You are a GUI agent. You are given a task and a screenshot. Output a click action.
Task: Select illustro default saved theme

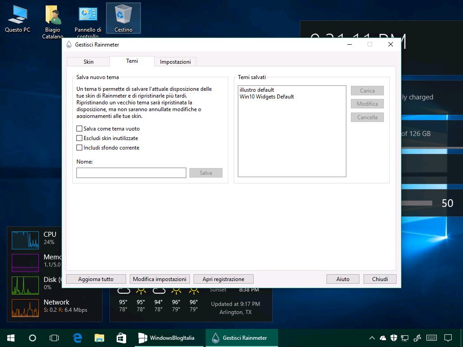pos(257,90)
